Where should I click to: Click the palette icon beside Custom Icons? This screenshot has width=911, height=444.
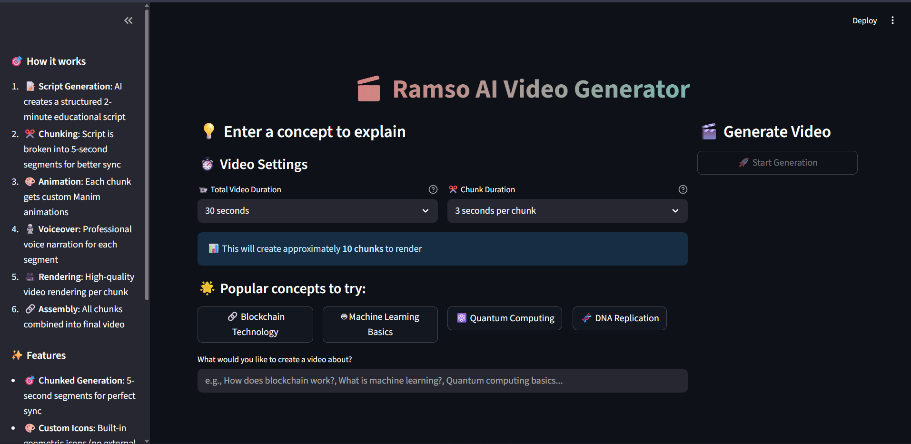pos(30,428)
